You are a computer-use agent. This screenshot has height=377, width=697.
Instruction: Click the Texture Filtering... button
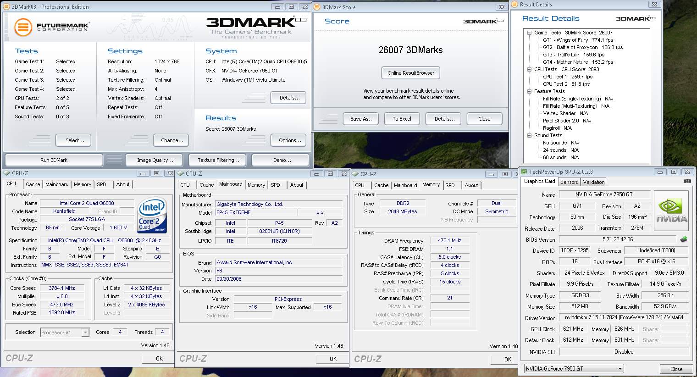(x=218, y=160)
